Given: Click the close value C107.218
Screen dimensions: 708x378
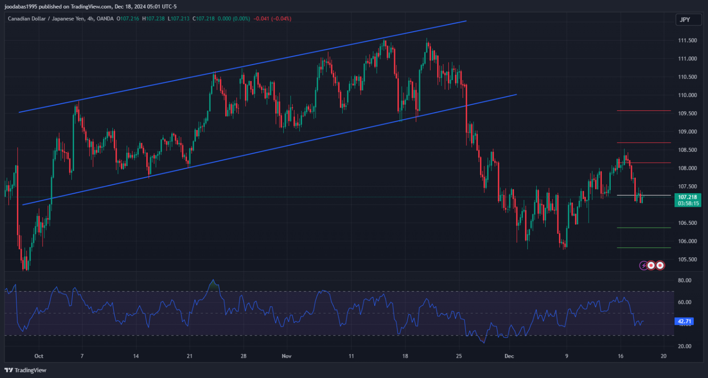Looking at the screenshot, I should (x=203, y=19).
